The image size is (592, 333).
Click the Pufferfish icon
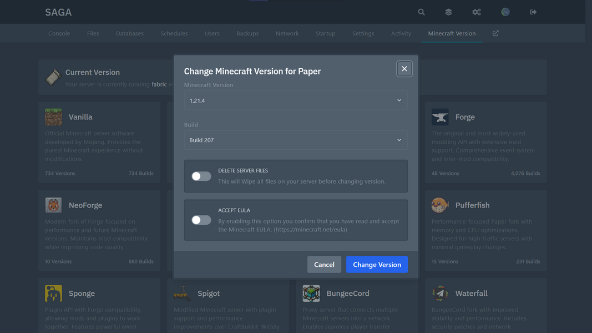point(440,205)
